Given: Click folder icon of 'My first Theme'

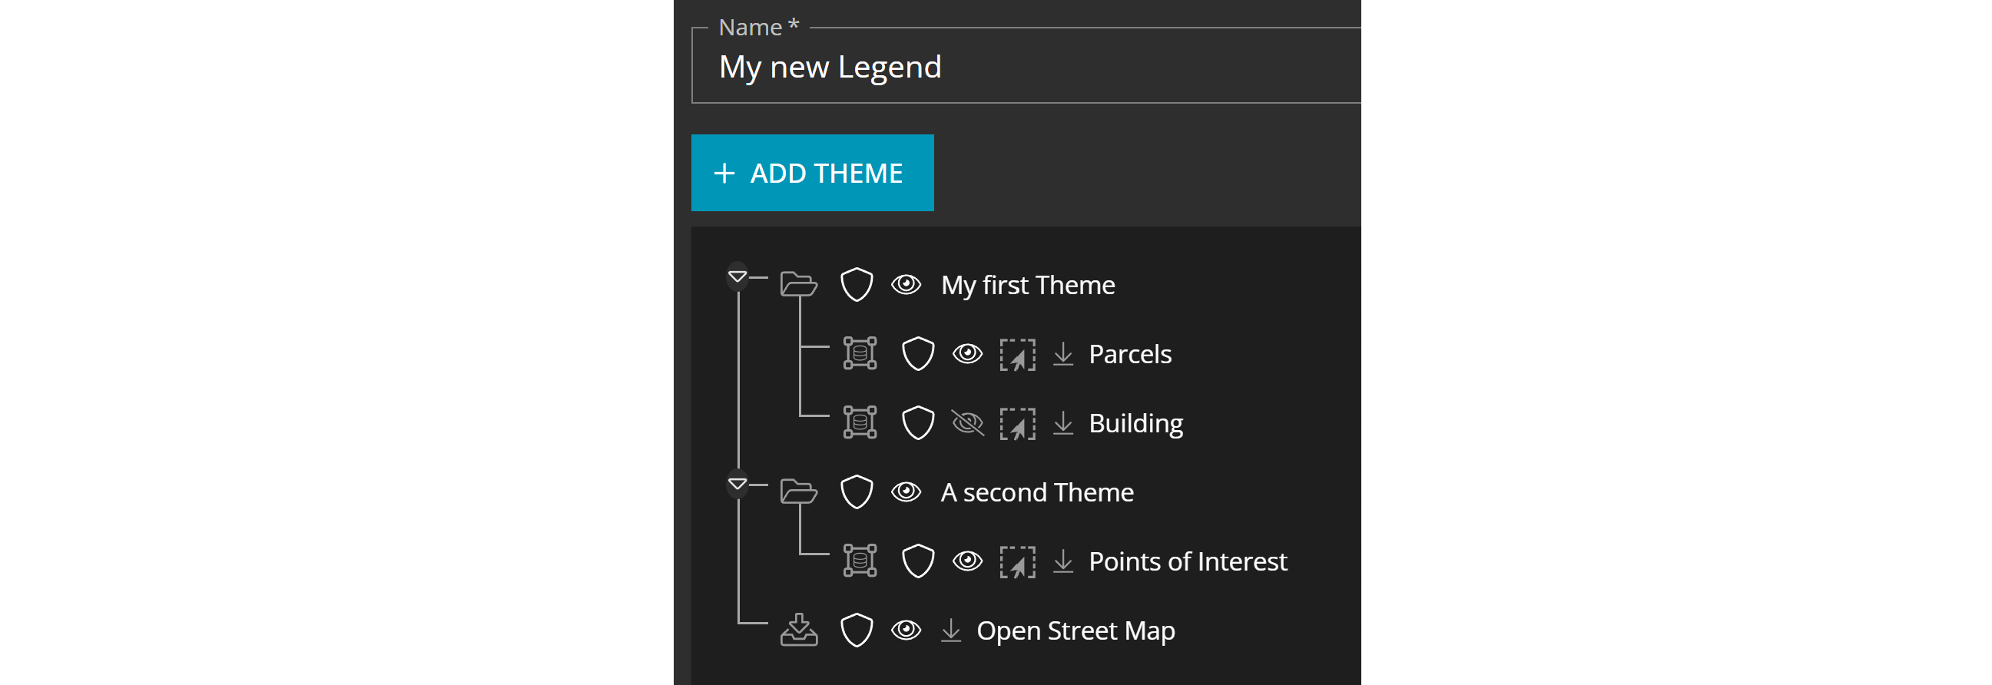Looking at the screenshot, I should click(x=799, y=284).
